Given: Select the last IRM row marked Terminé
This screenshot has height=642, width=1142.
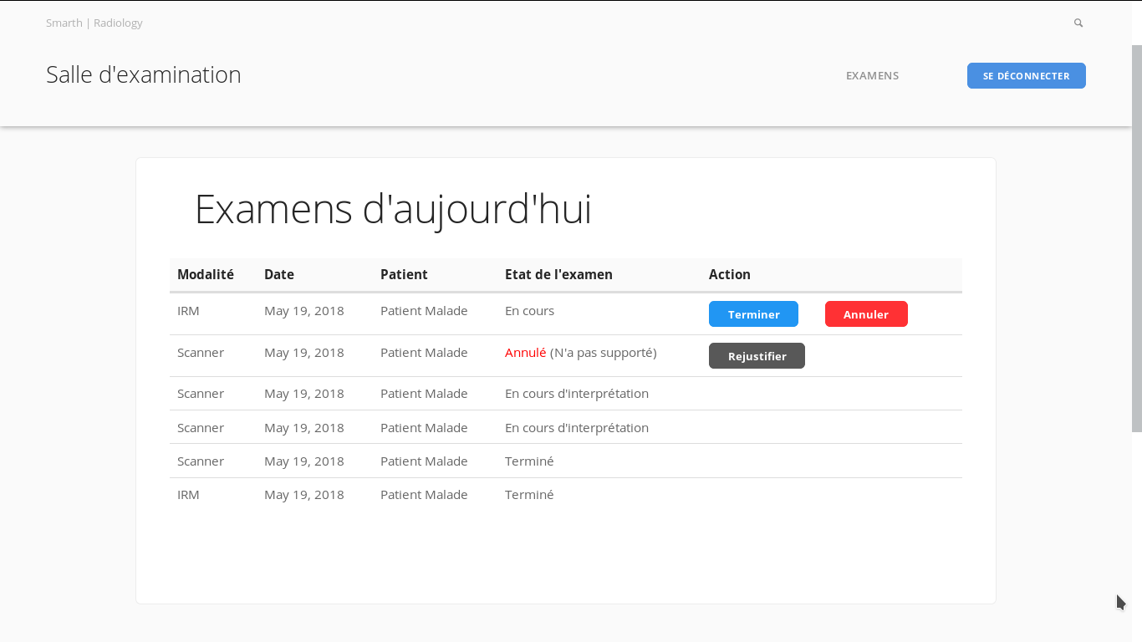Looking at the screenshot, I should point(566,495).
